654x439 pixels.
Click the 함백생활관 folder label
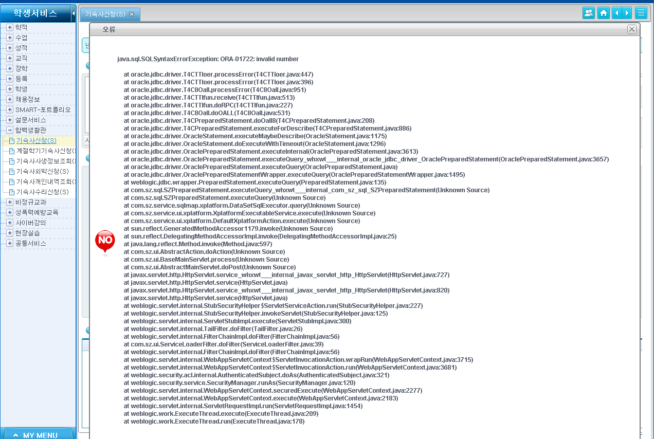tap(30, 130)
